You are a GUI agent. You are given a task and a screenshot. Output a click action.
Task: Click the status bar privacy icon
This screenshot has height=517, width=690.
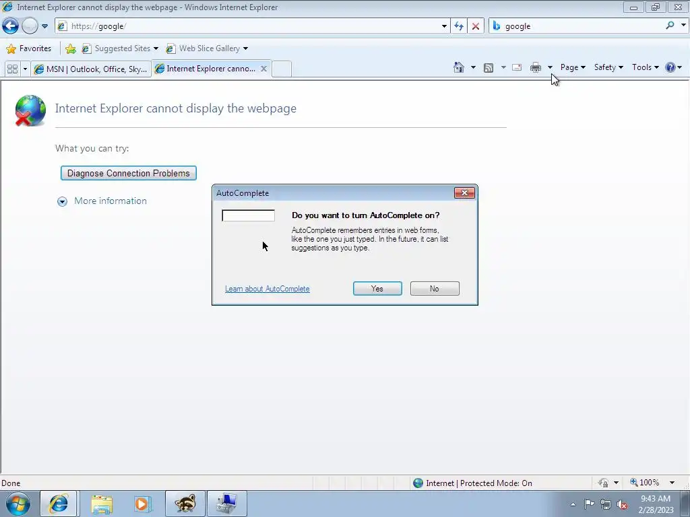tap(603, 483)
